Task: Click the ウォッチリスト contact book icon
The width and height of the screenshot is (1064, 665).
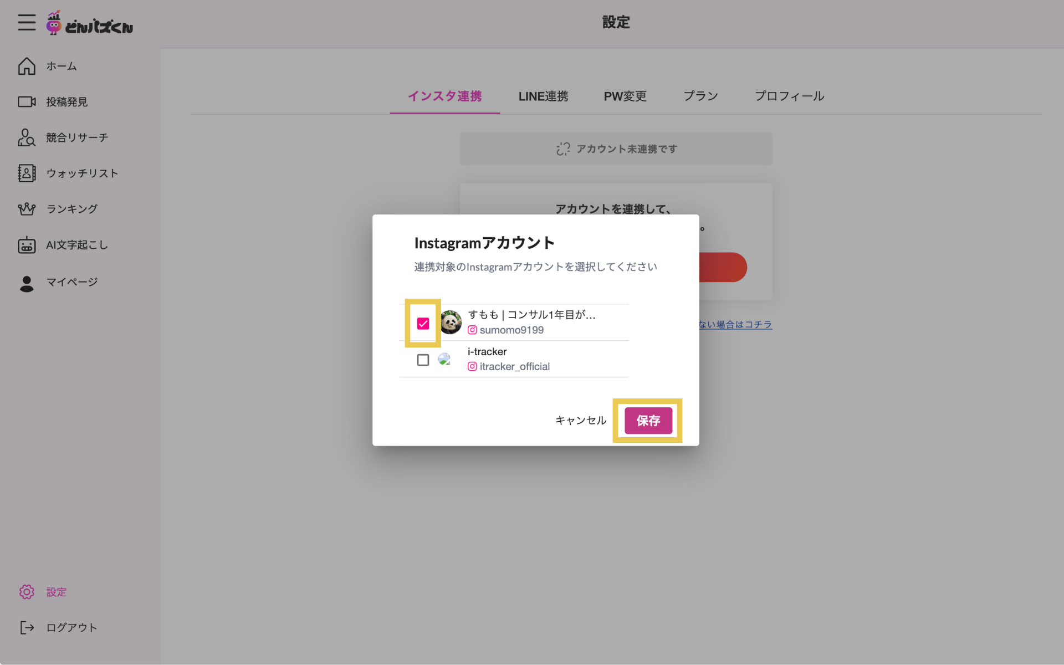Action: click(27, 173)
